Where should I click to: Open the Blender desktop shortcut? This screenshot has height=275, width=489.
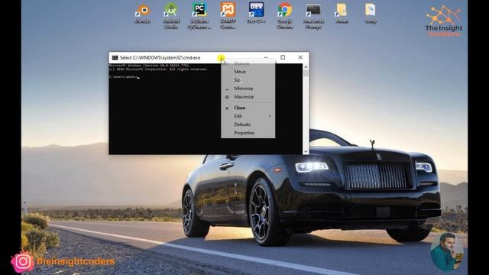point(143,14)
